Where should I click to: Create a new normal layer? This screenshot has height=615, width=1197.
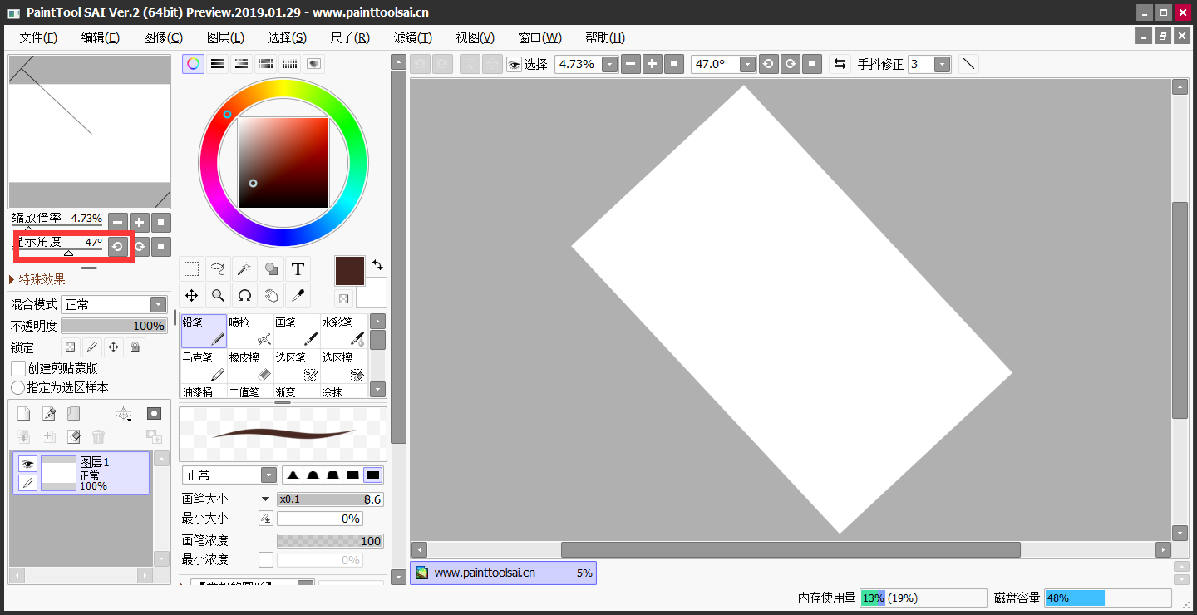click(x=24, y=414)
